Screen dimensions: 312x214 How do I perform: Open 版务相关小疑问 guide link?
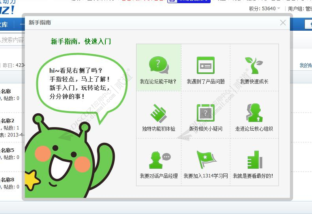tap(206, 129)
